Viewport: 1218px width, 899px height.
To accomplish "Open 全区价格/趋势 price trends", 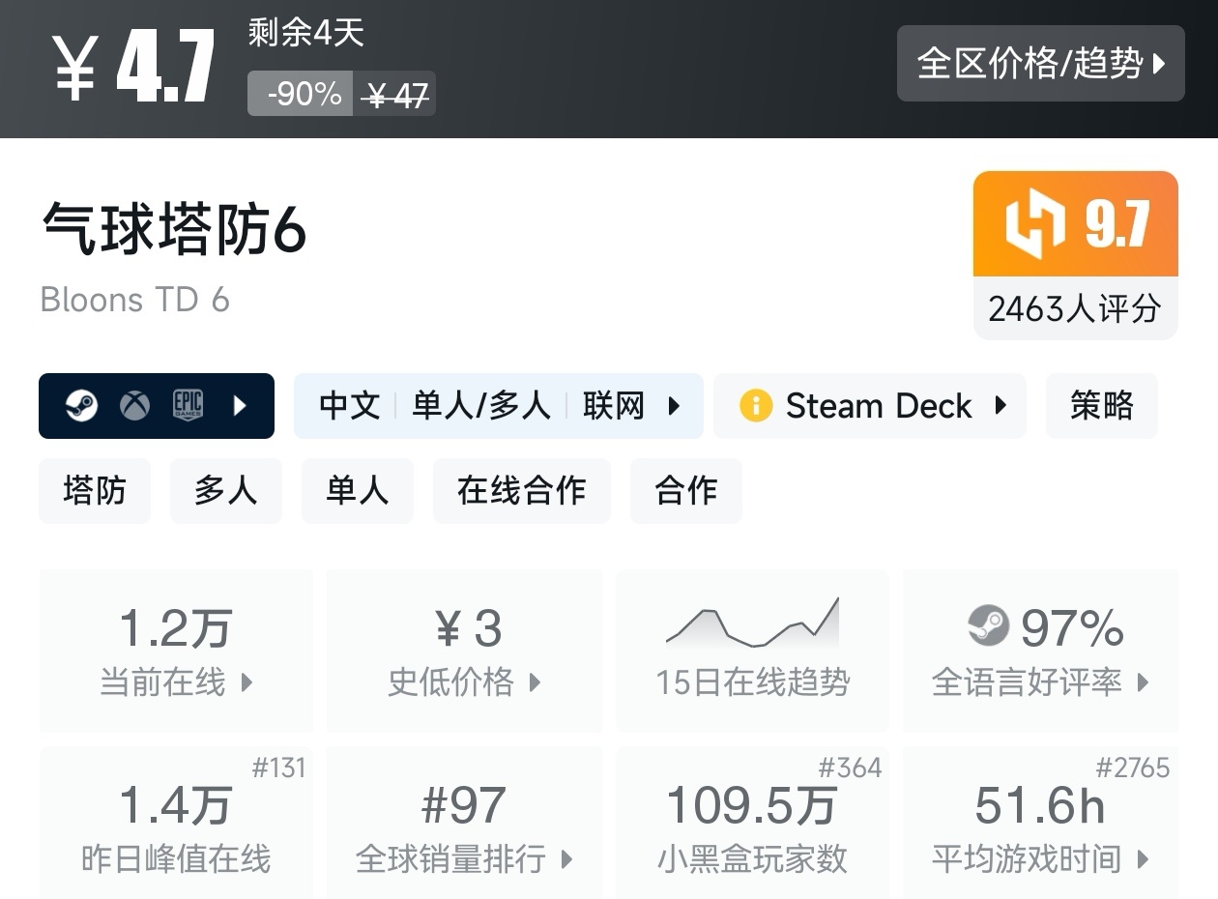I will pos(1040,64).
